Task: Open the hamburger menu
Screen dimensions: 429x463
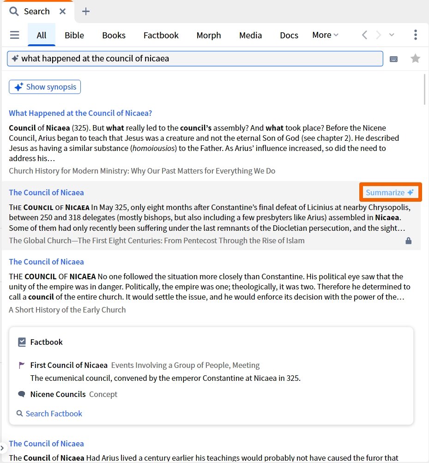Action: [x=15, y=35]
